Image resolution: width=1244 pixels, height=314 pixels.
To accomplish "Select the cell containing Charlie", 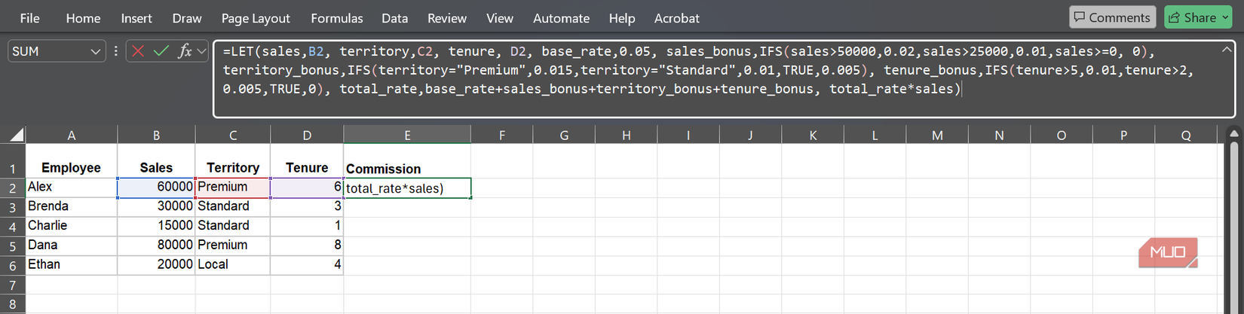I will coord(72,227).
